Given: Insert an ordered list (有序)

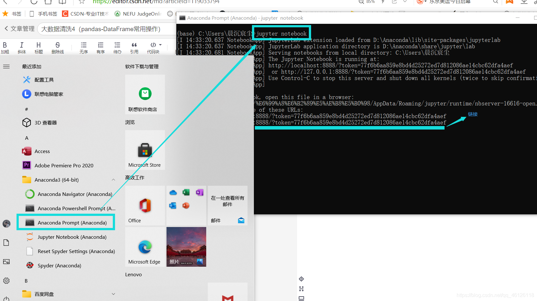Looking at the screenshot, I should click(x=100, y=48).
